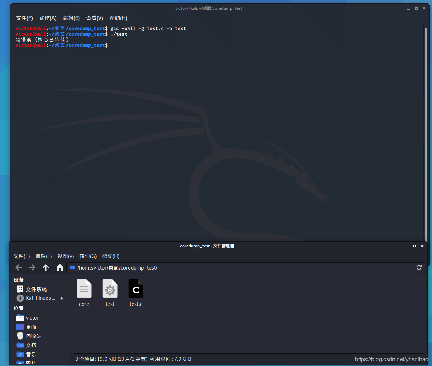Go to home folder icon
The image size is (432, 366).
[x=60, y=267]
